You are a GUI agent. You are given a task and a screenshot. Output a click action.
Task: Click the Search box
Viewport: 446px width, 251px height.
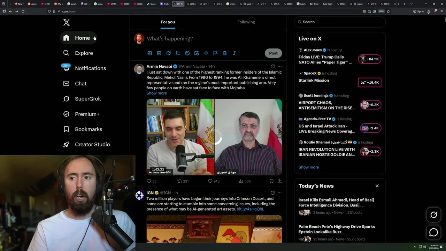tap(340, 22)
